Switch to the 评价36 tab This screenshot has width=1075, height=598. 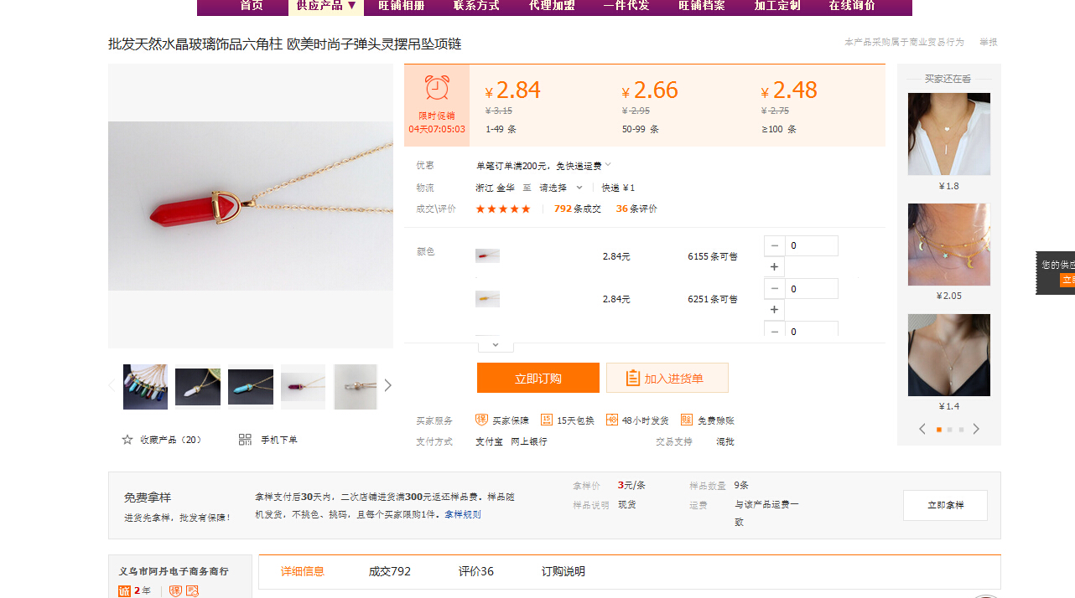(x=476, y=571)
